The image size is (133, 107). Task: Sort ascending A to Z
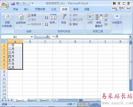47,17
